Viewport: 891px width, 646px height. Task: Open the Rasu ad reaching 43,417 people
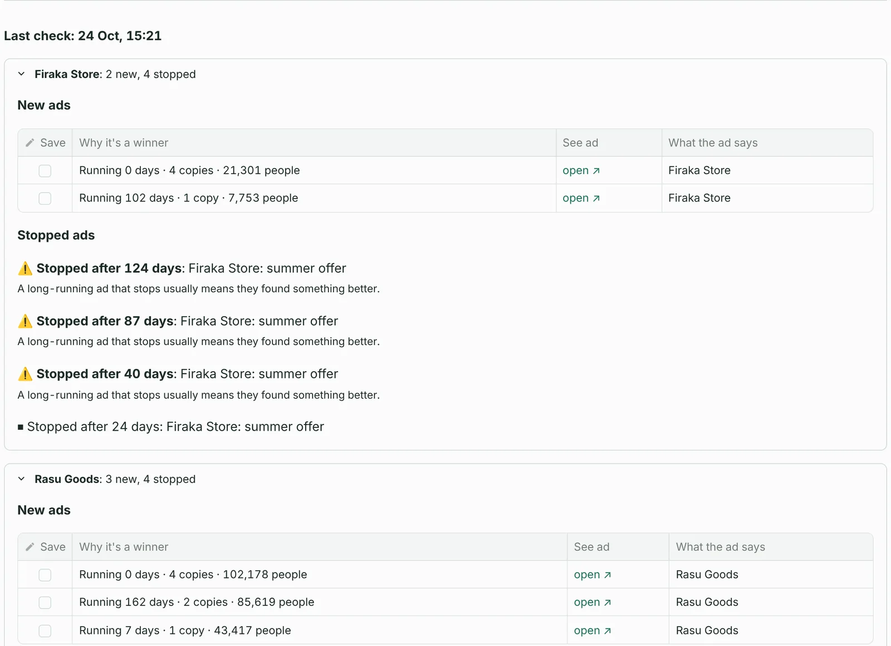click(593, 631)
